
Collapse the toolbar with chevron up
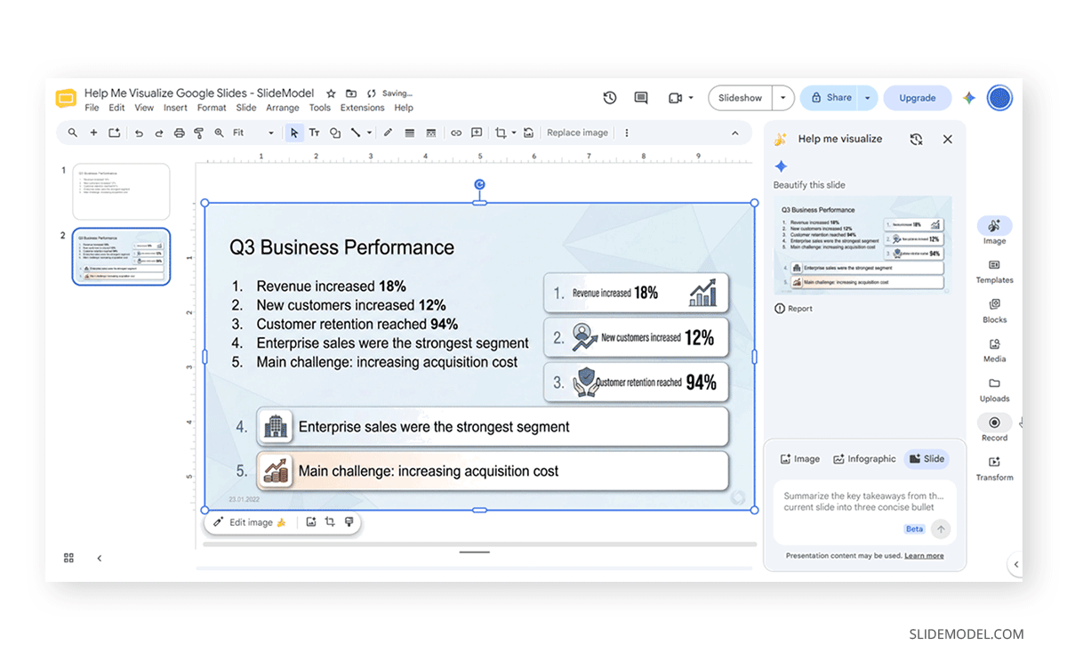(x=735, y=133)
